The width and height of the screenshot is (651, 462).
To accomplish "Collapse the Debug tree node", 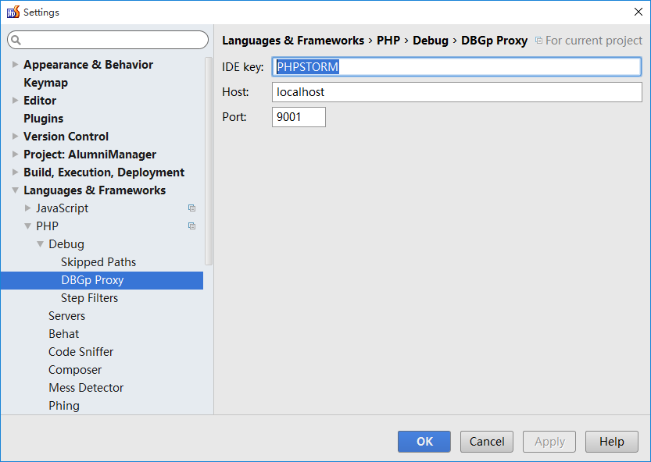I will coord(41,243).
